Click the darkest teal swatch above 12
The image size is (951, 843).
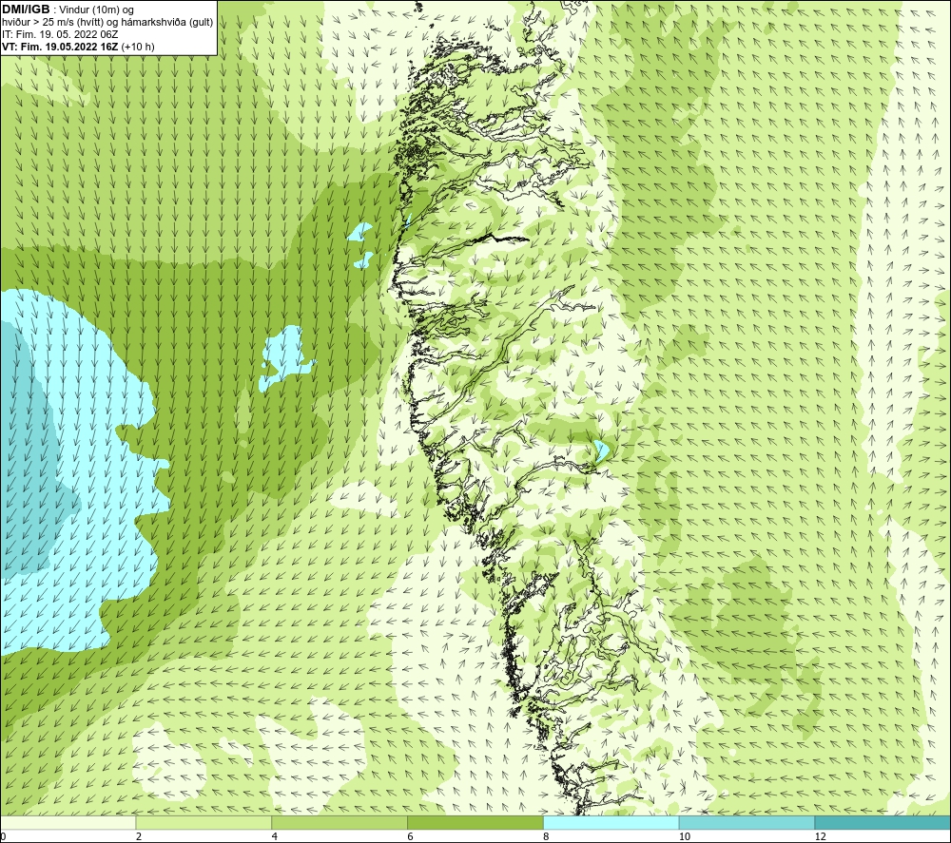point(883,822)
